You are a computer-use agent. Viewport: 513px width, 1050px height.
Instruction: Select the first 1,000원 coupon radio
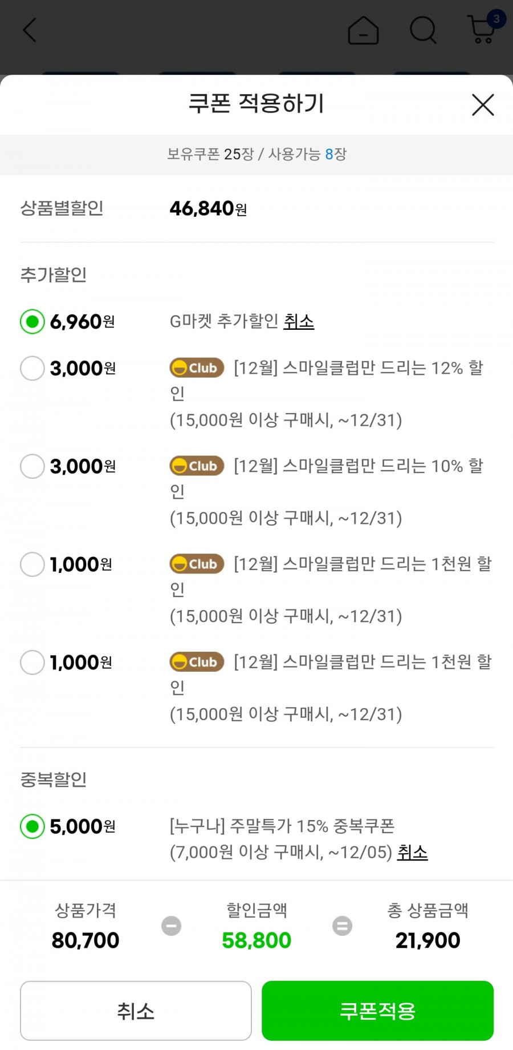(32, 564)
